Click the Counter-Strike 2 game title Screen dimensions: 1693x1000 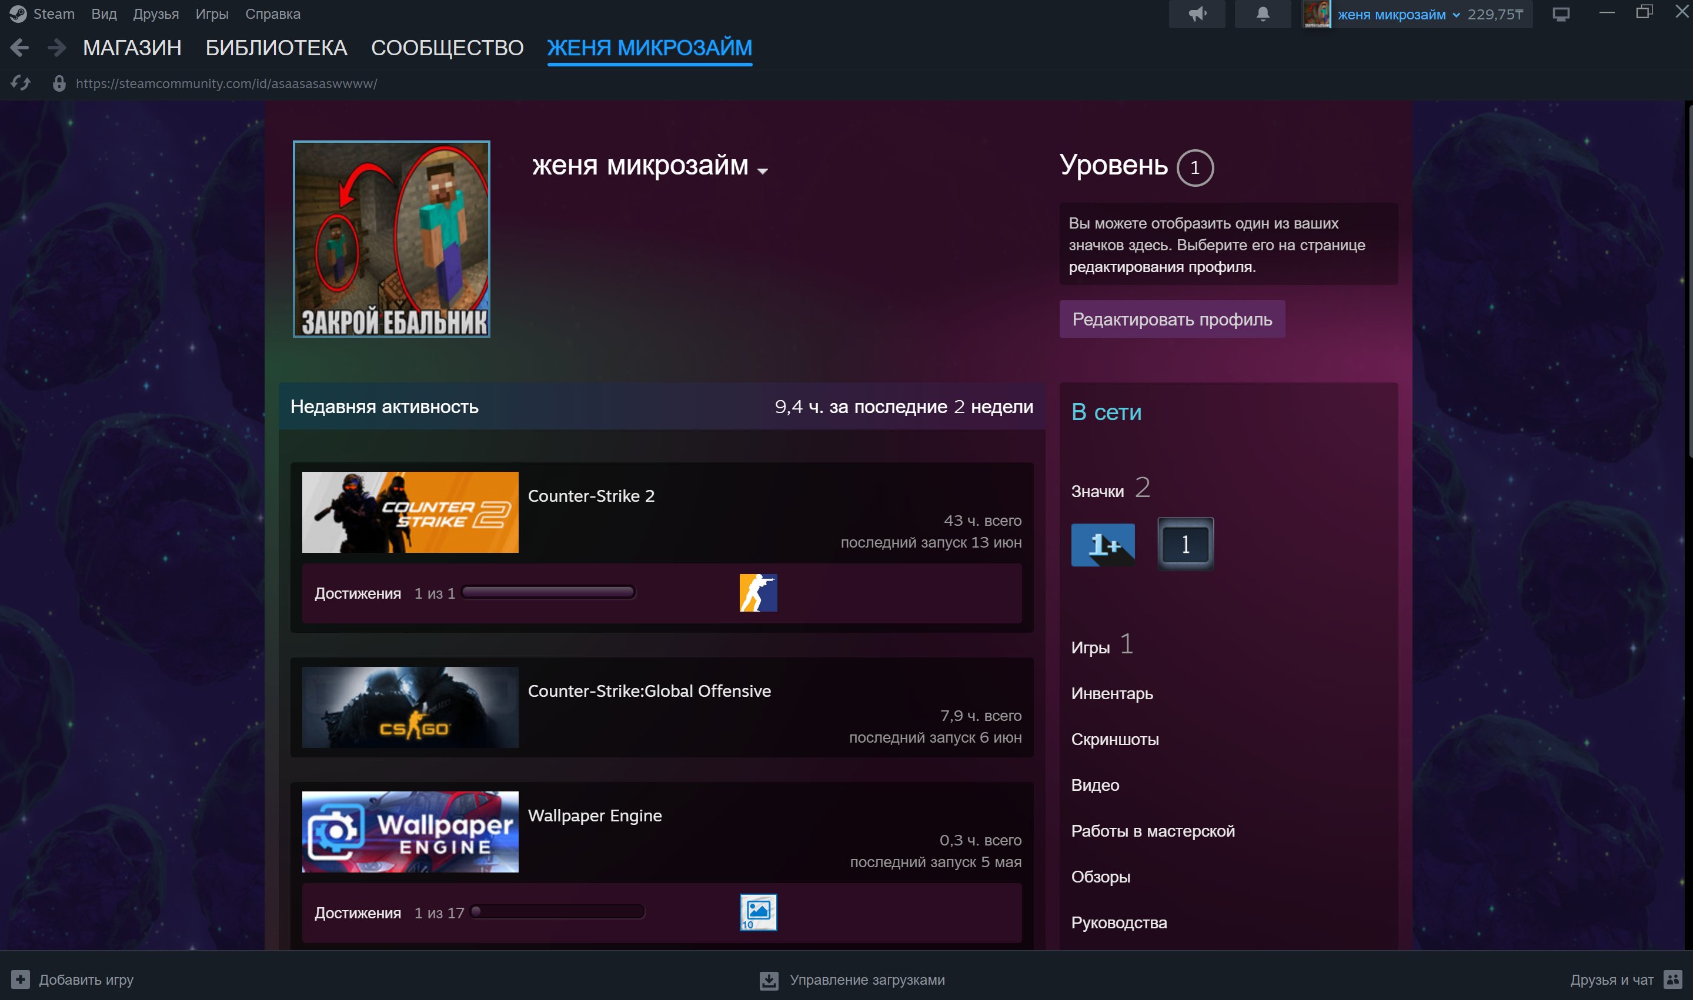point(592,496)
